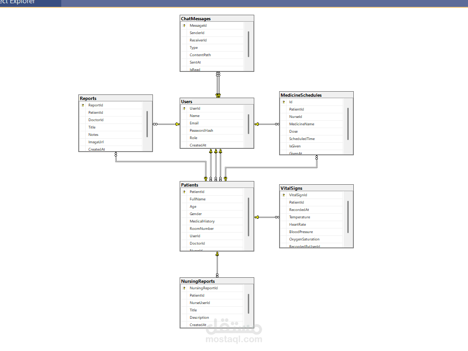Click the ChatMessages table scrollbar
The width and height of the screenshot is (468, 351).
pyautogui.click(x=248, y=44)
